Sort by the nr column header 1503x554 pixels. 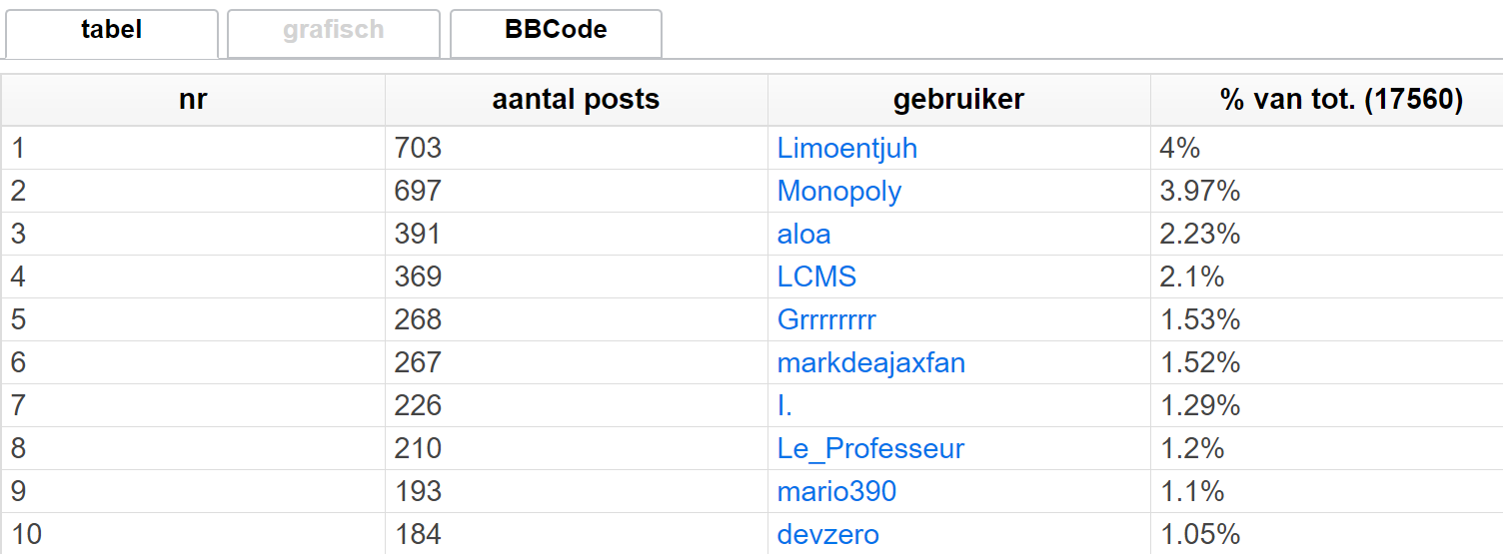coord(193,100)
